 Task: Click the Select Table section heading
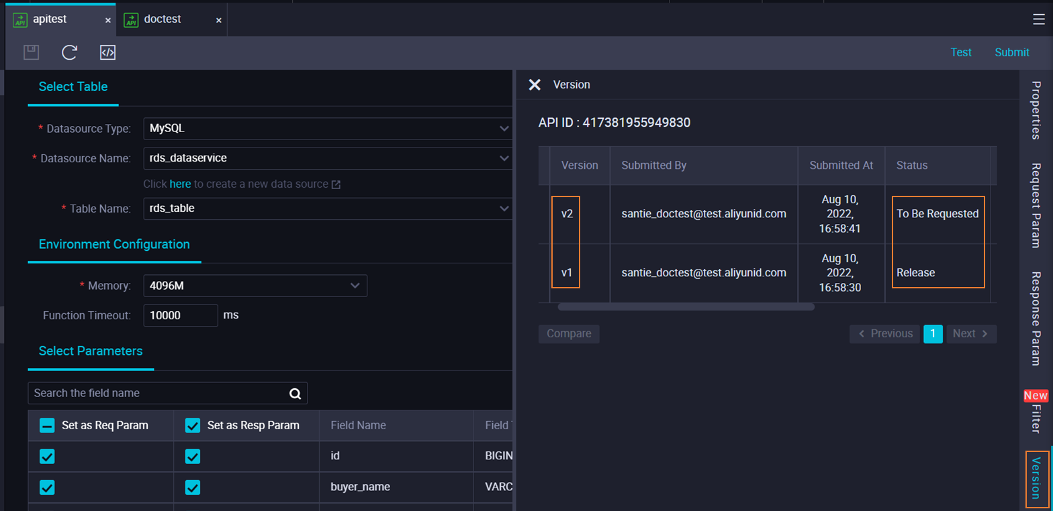point(73,87)
